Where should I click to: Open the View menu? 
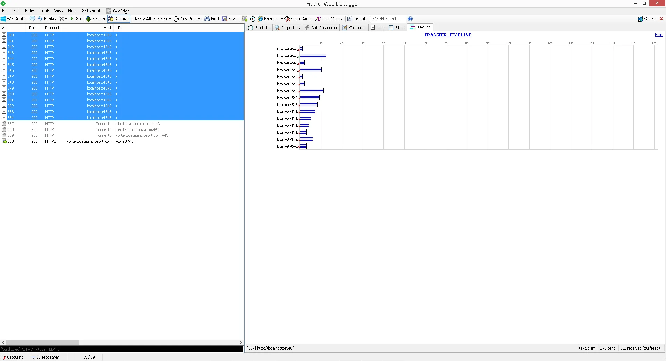59,11
